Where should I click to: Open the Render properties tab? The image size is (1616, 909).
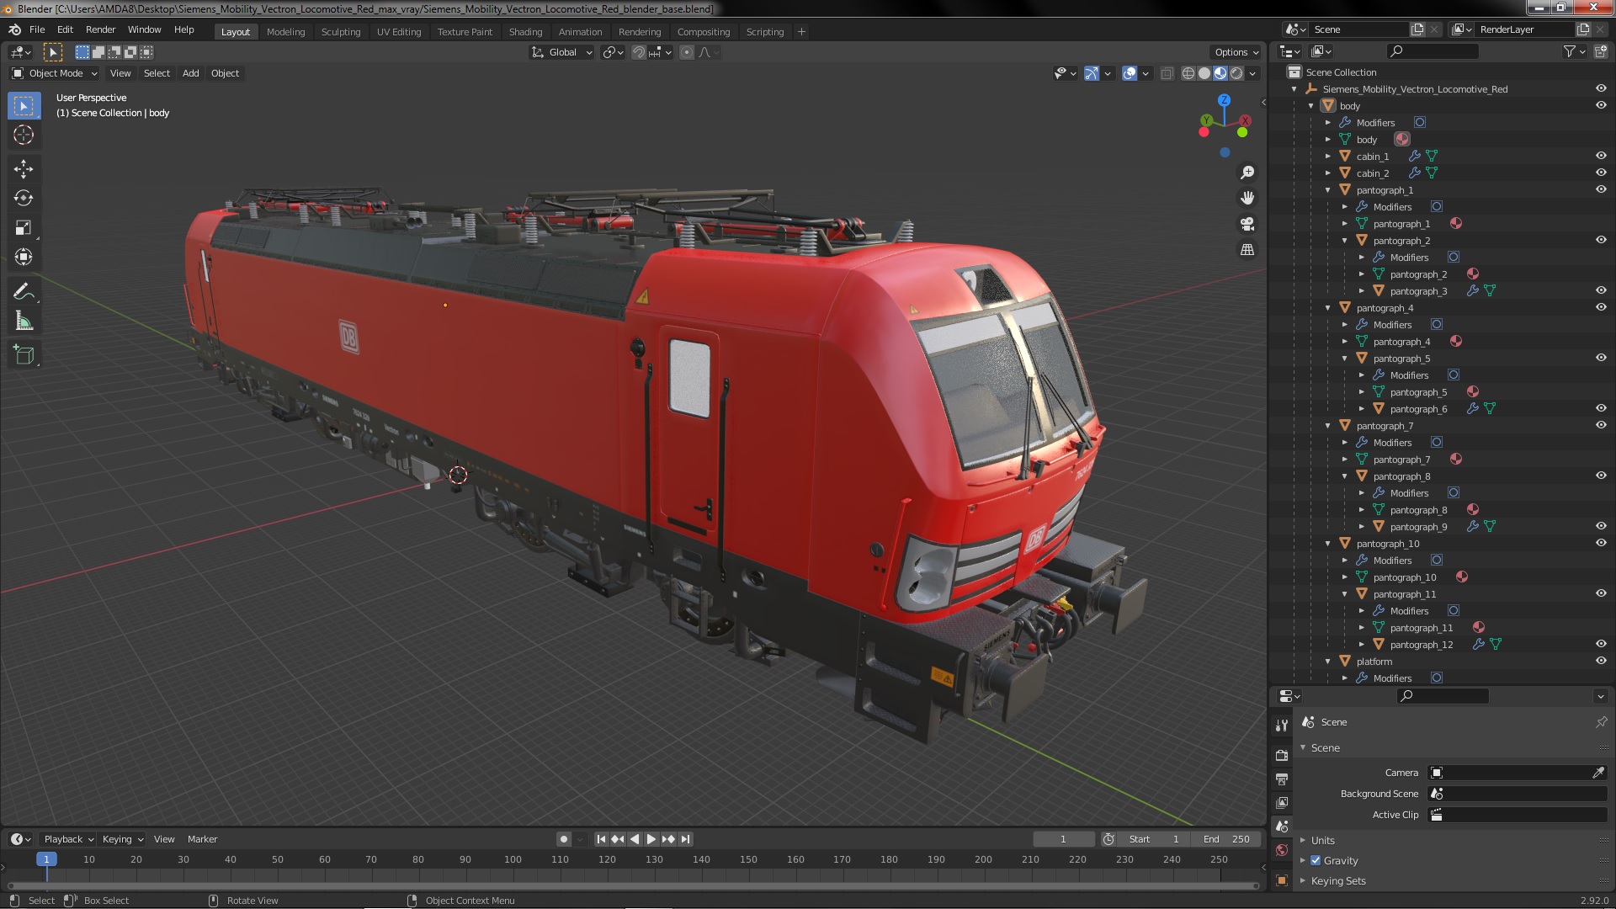click(x=1282, y=755)
